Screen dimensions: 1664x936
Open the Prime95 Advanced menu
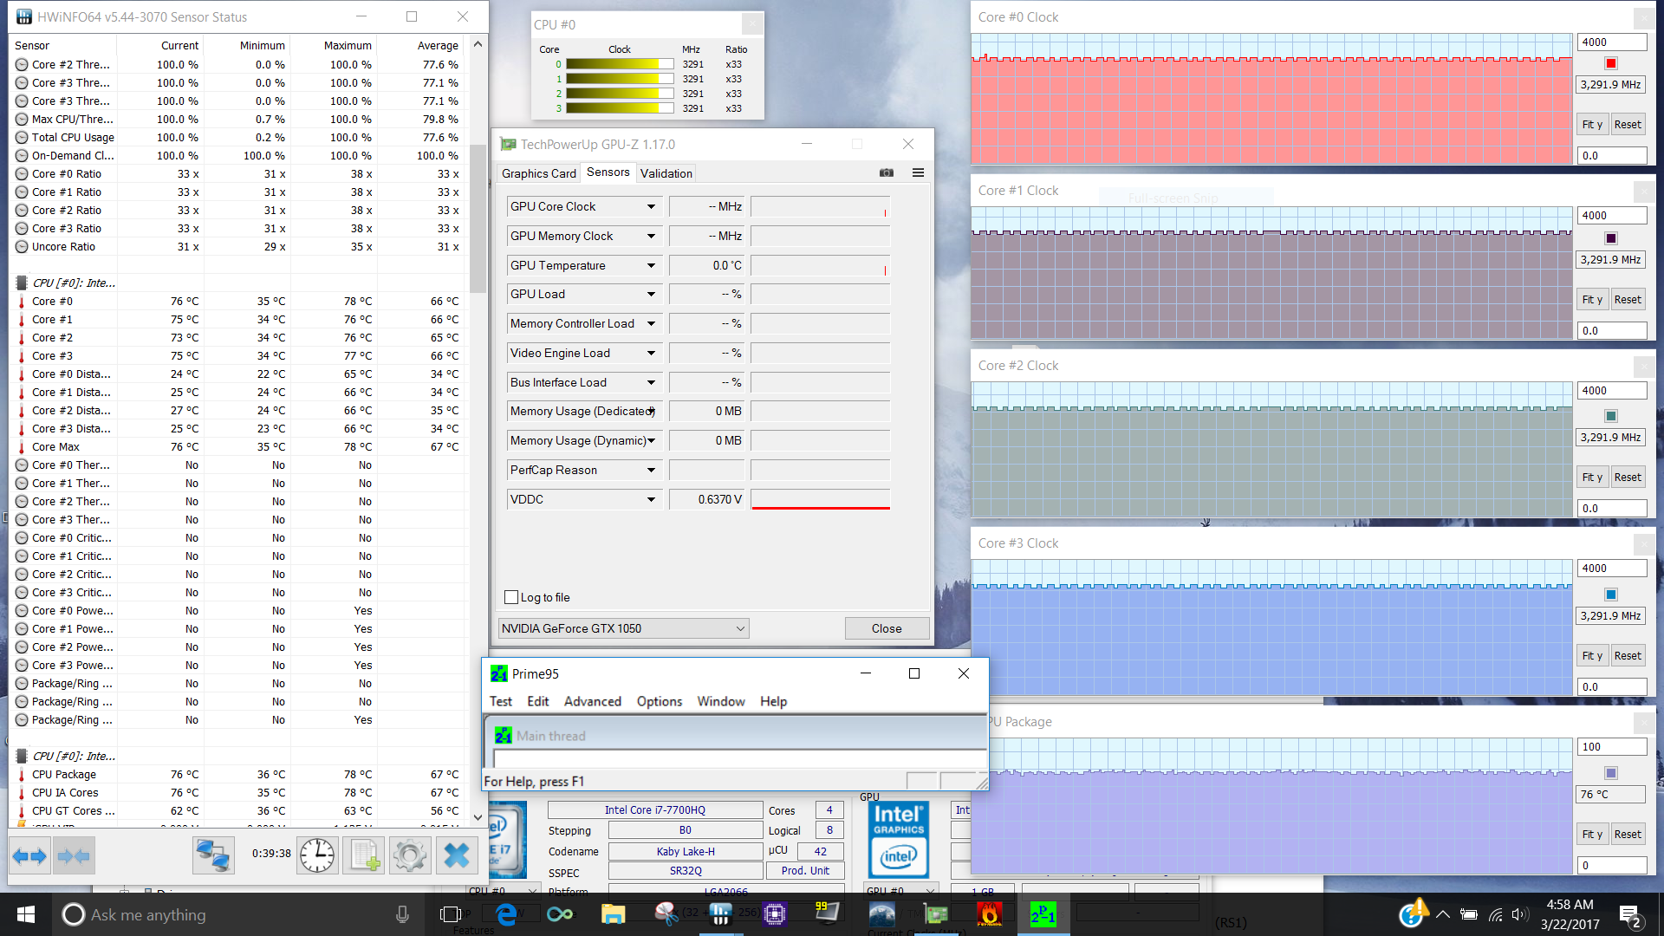[592, 701]
